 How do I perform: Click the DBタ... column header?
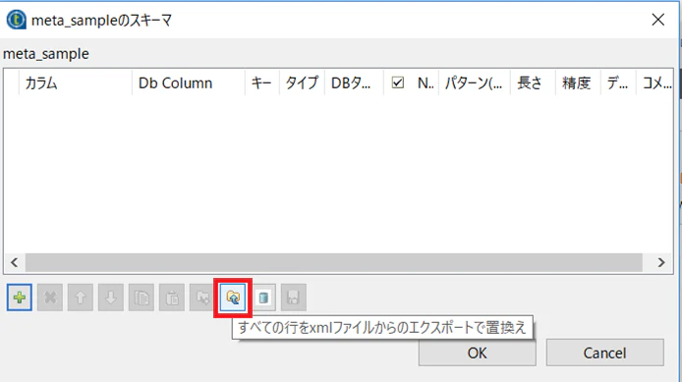pos(354,82)
